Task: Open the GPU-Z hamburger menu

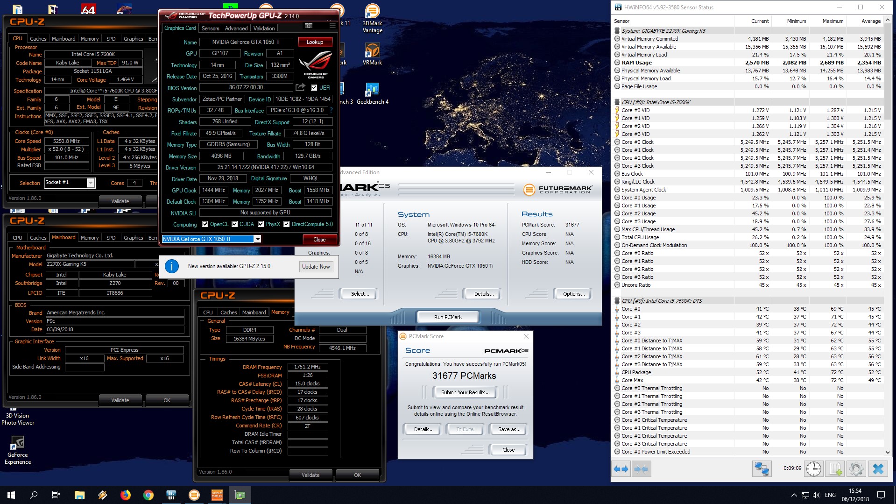Action: [332, 26]
